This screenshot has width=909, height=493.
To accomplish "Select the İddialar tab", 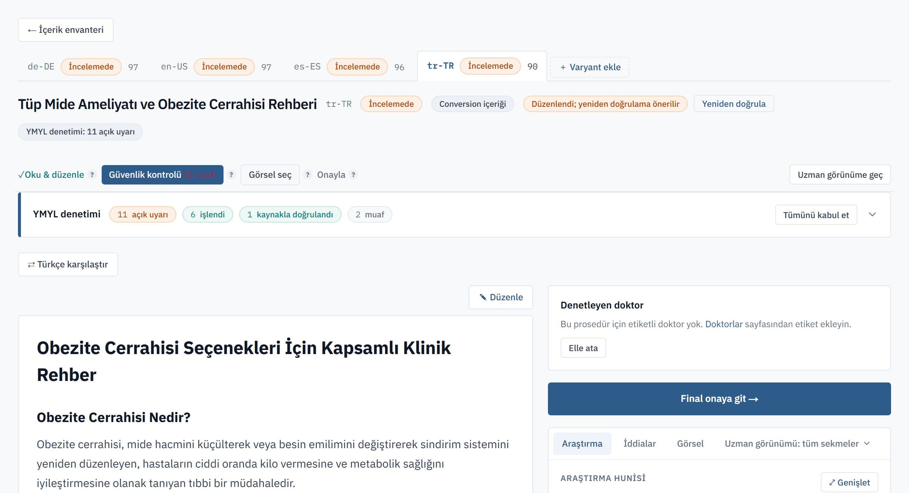I will click(640, 444).
